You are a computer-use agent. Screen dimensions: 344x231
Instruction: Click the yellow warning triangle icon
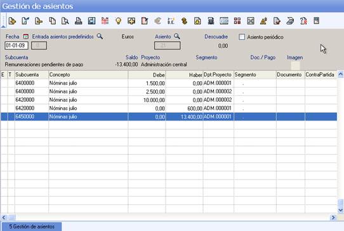tap(263, 21)
